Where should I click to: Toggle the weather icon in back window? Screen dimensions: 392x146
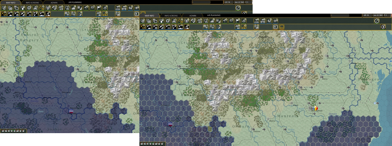coord(92,8)
